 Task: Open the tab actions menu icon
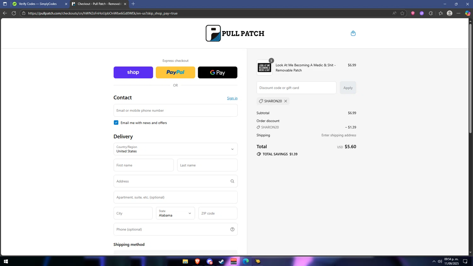5,4
